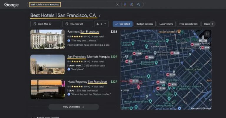Viewport: 226px width, 118px height.
Task: Open check-out date Thu, Mar 28
Action: [x=78, y=24]
